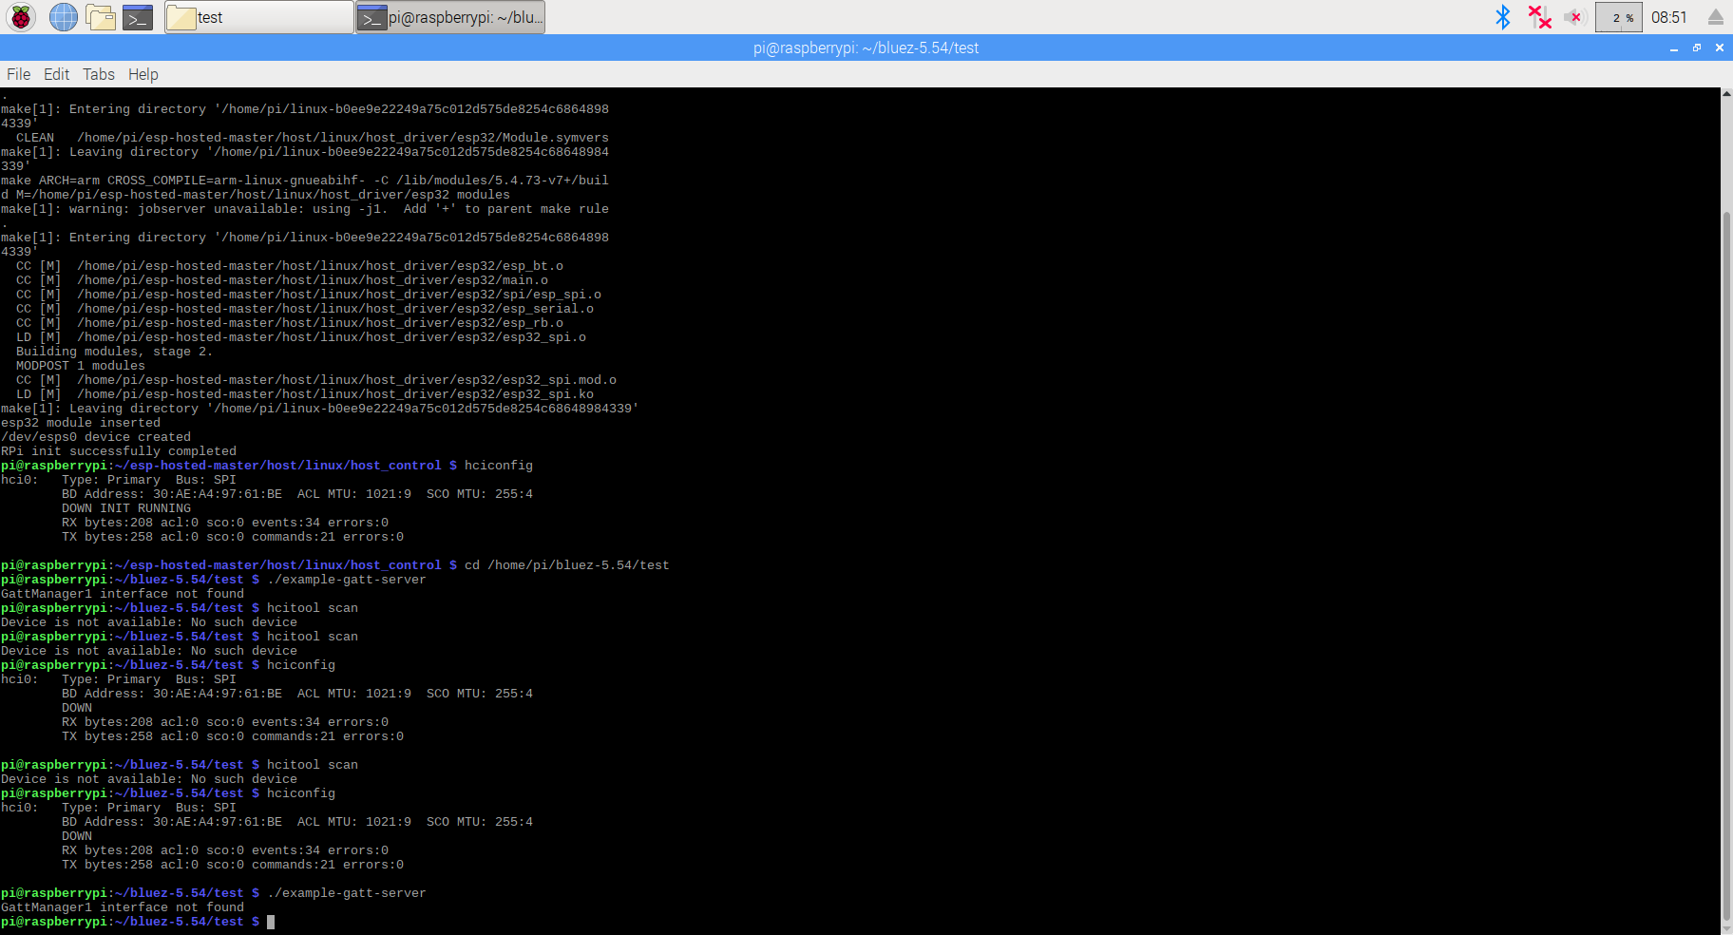This screenshot has width=1733, height=935.
Task: Open the File menu
Action: pos(18,74)
